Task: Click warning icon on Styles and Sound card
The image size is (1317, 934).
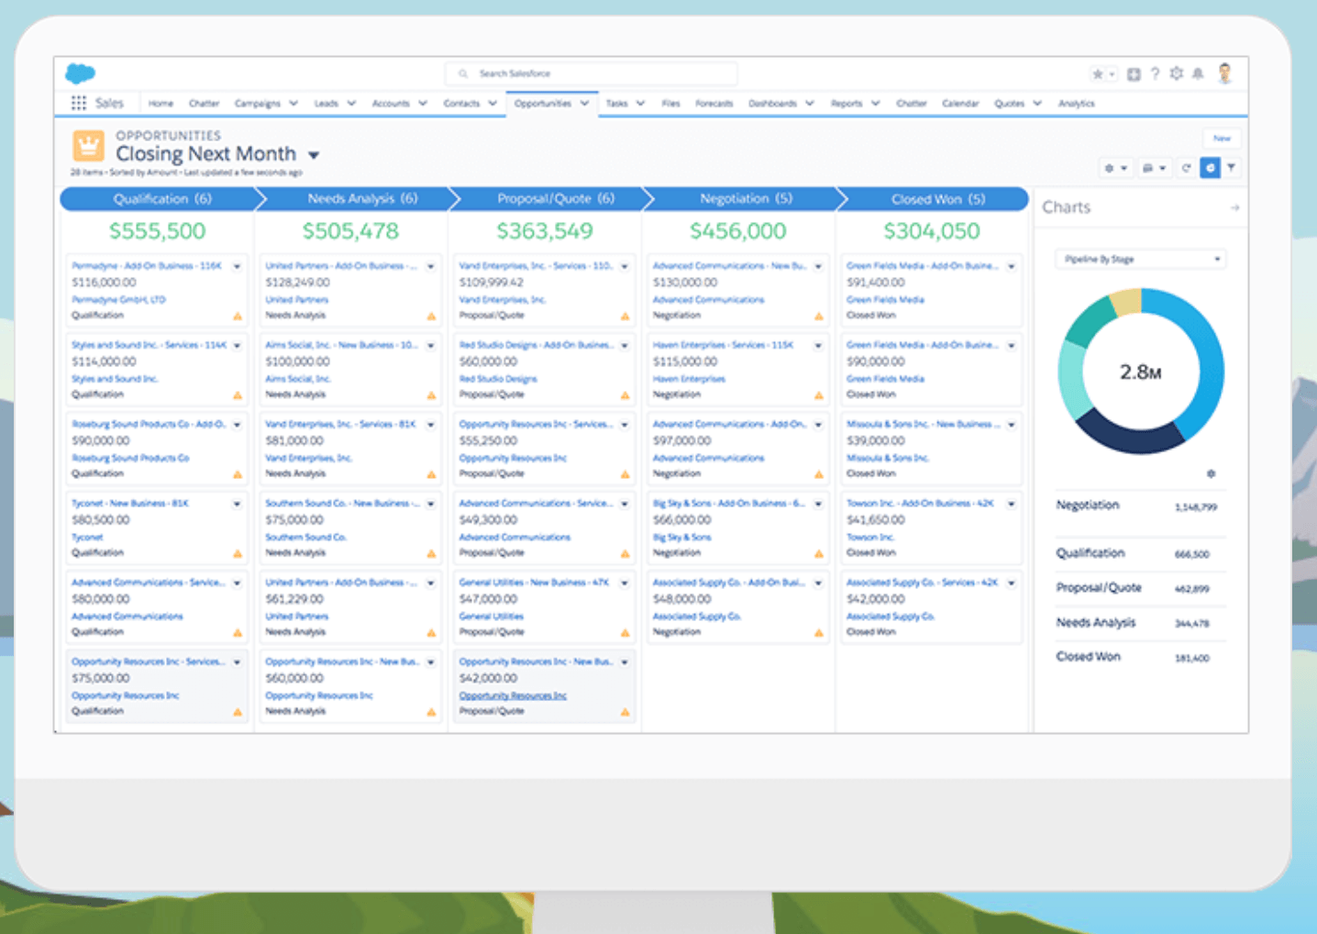Action: pyautogui.click(x=238, y=395)
